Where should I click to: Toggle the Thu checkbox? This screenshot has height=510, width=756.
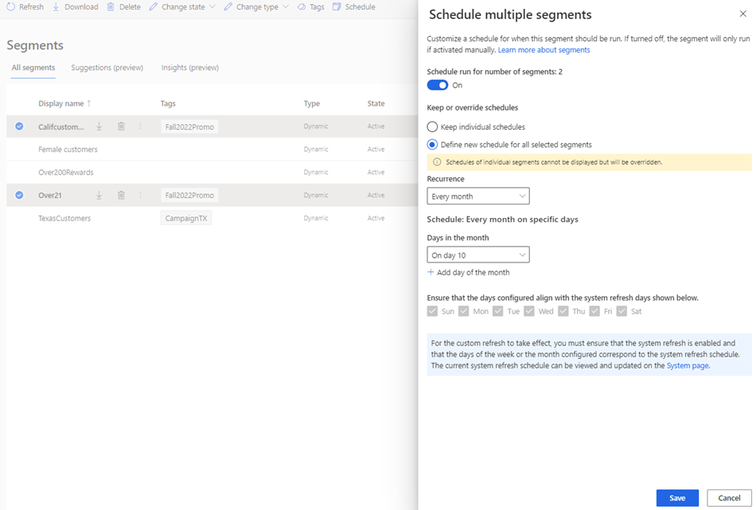tap(563, 311)
